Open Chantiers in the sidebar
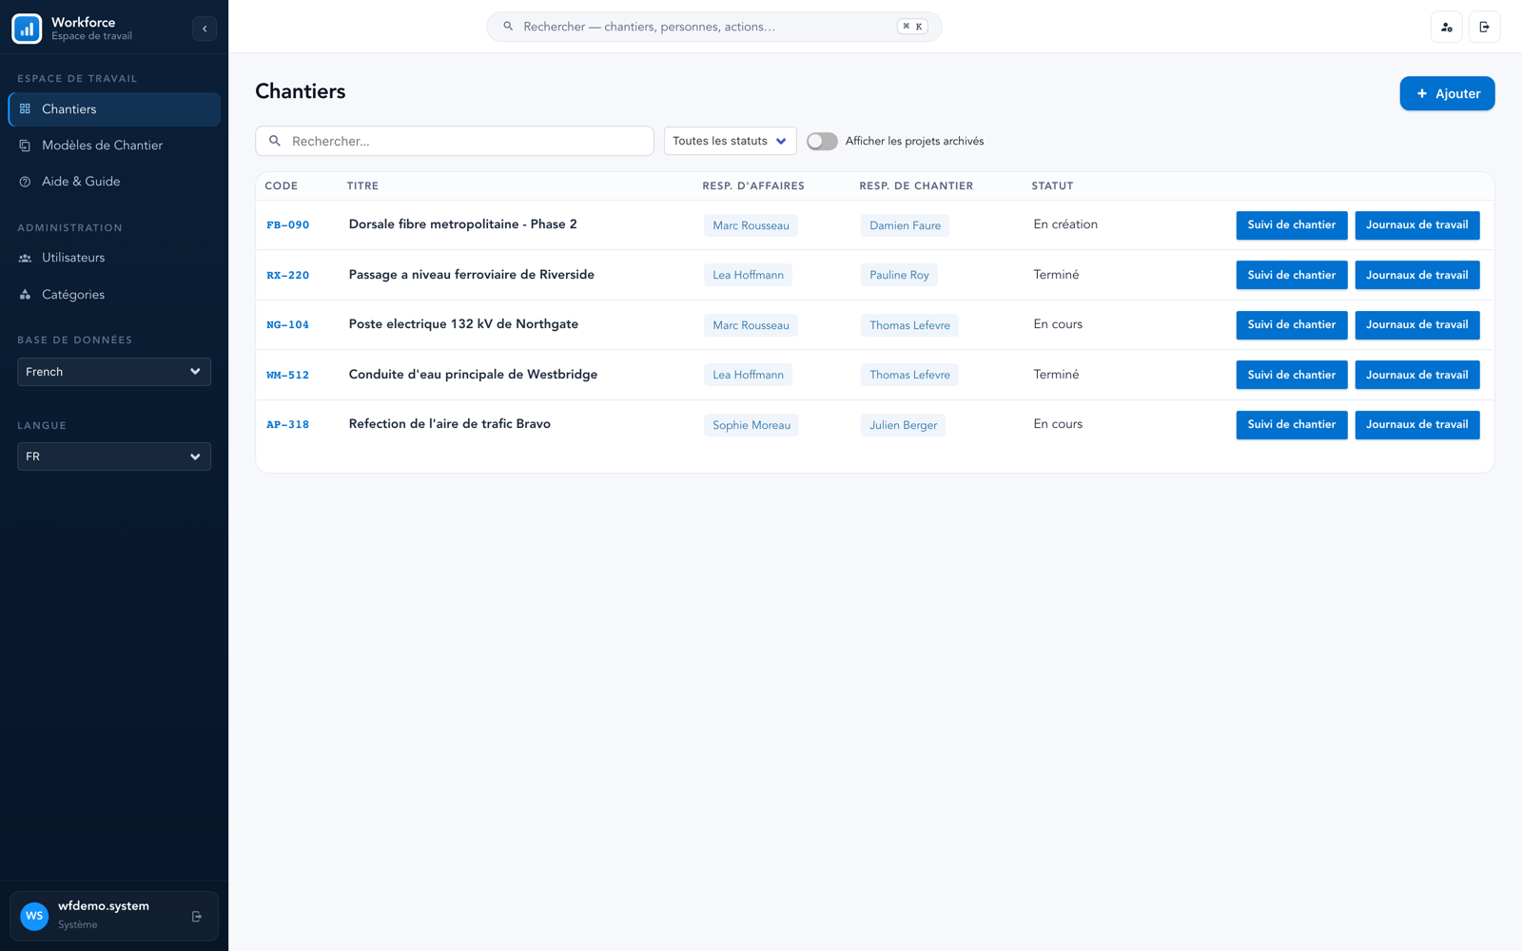1522x951 pixels. 114,109
